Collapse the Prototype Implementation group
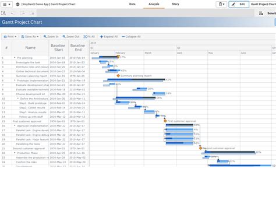This screenshot has width=276, height=221. tap(15, 80)
